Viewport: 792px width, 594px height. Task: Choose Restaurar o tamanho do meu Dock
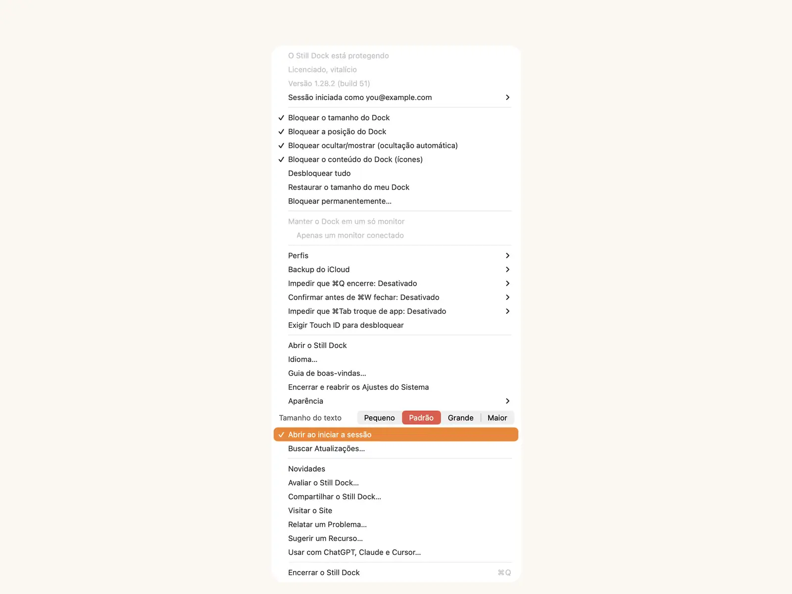pyautogui.click(x=396, y=187)
